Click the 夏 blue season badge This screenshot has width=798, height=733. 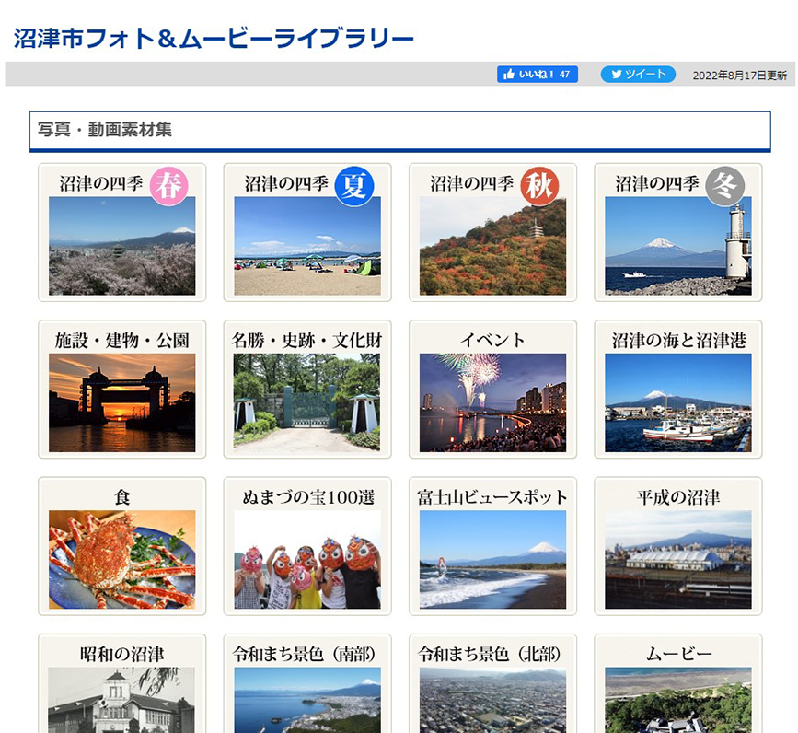pos(354,186)
